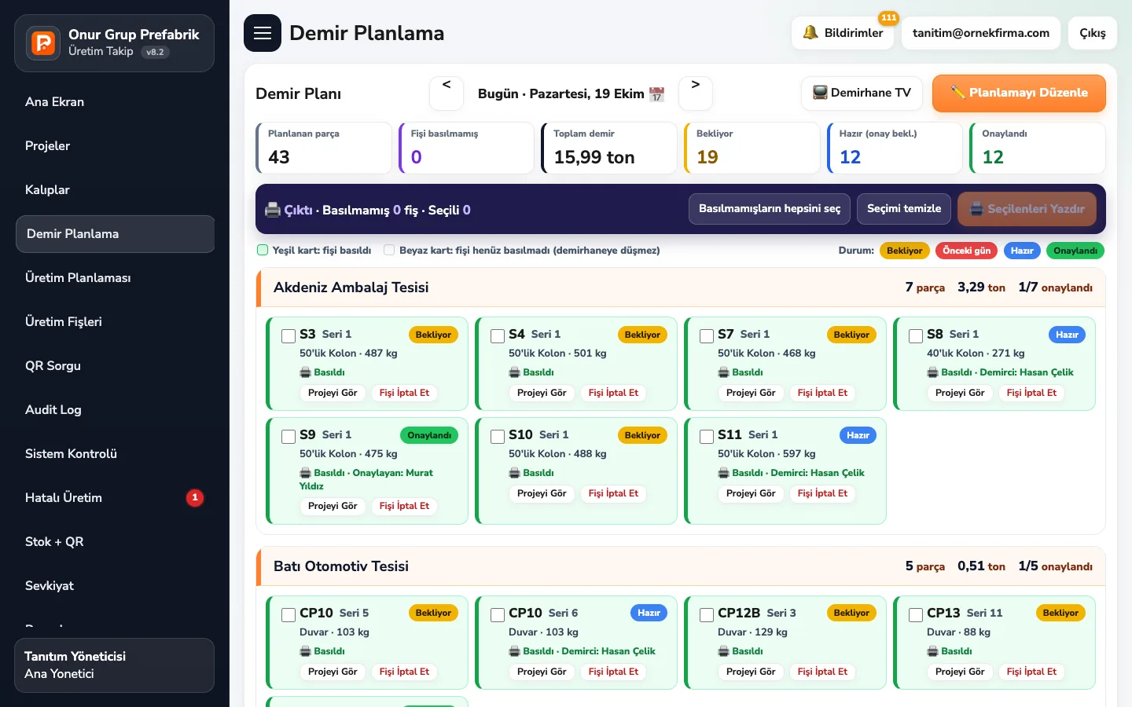This screenshot has width=1132, height=707.
Task: Open Sevkiyat in the sidebar
Action: [x=115, y=586]
